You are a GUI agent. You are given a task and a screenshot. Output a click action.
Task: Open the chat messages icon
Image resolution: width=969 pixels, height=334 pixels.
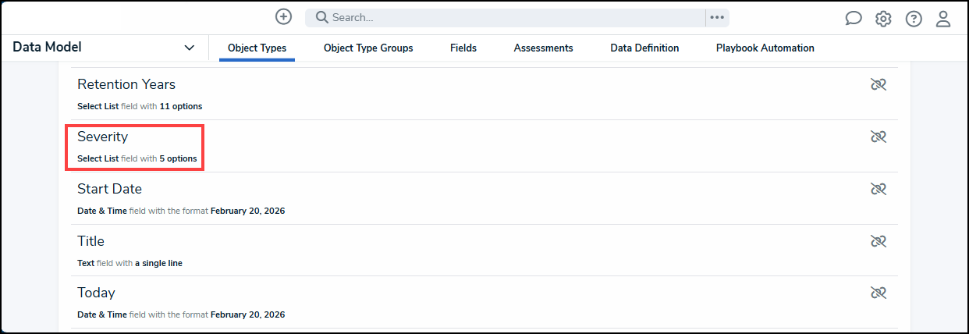(x=854, y=19)
